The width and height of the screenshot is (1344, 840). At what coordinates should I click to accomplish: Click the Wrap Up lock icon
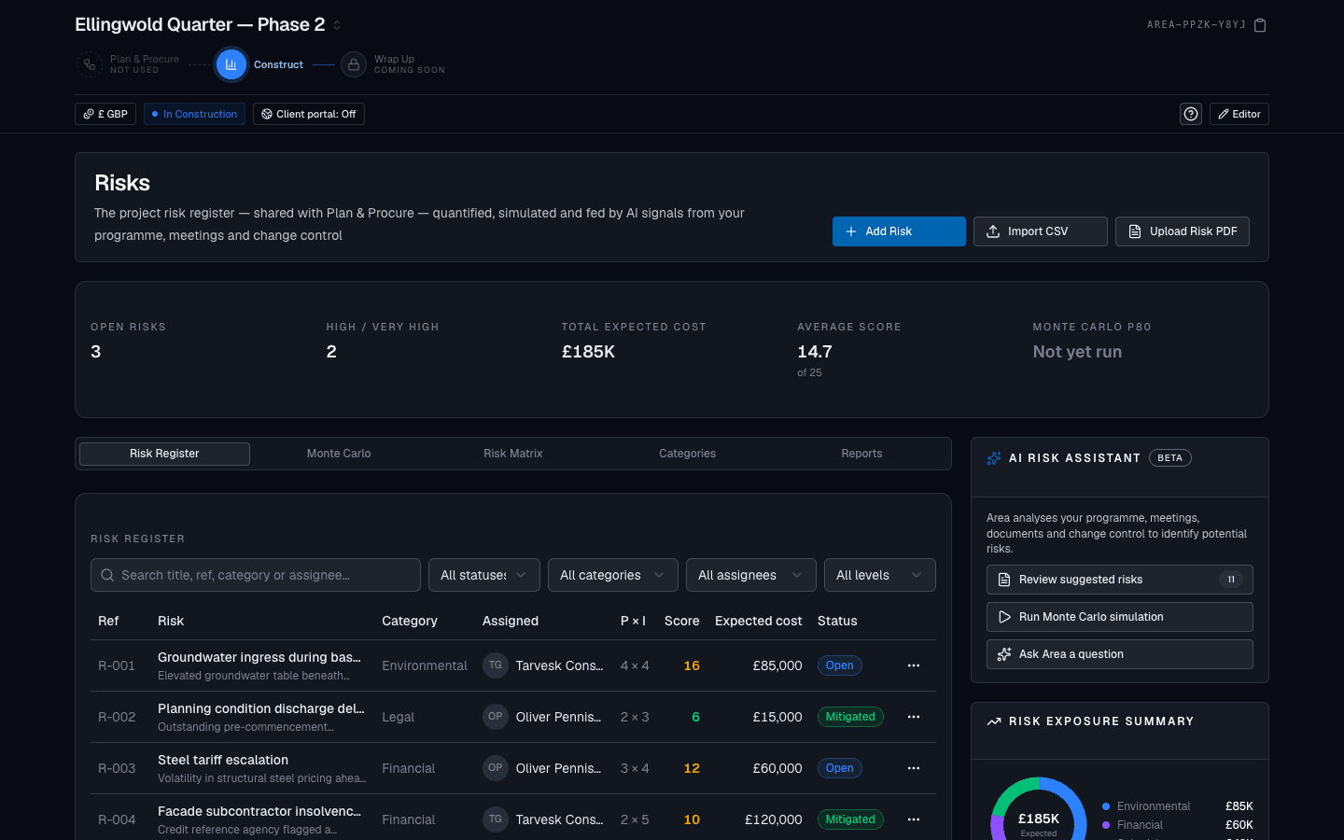point(354,64)
